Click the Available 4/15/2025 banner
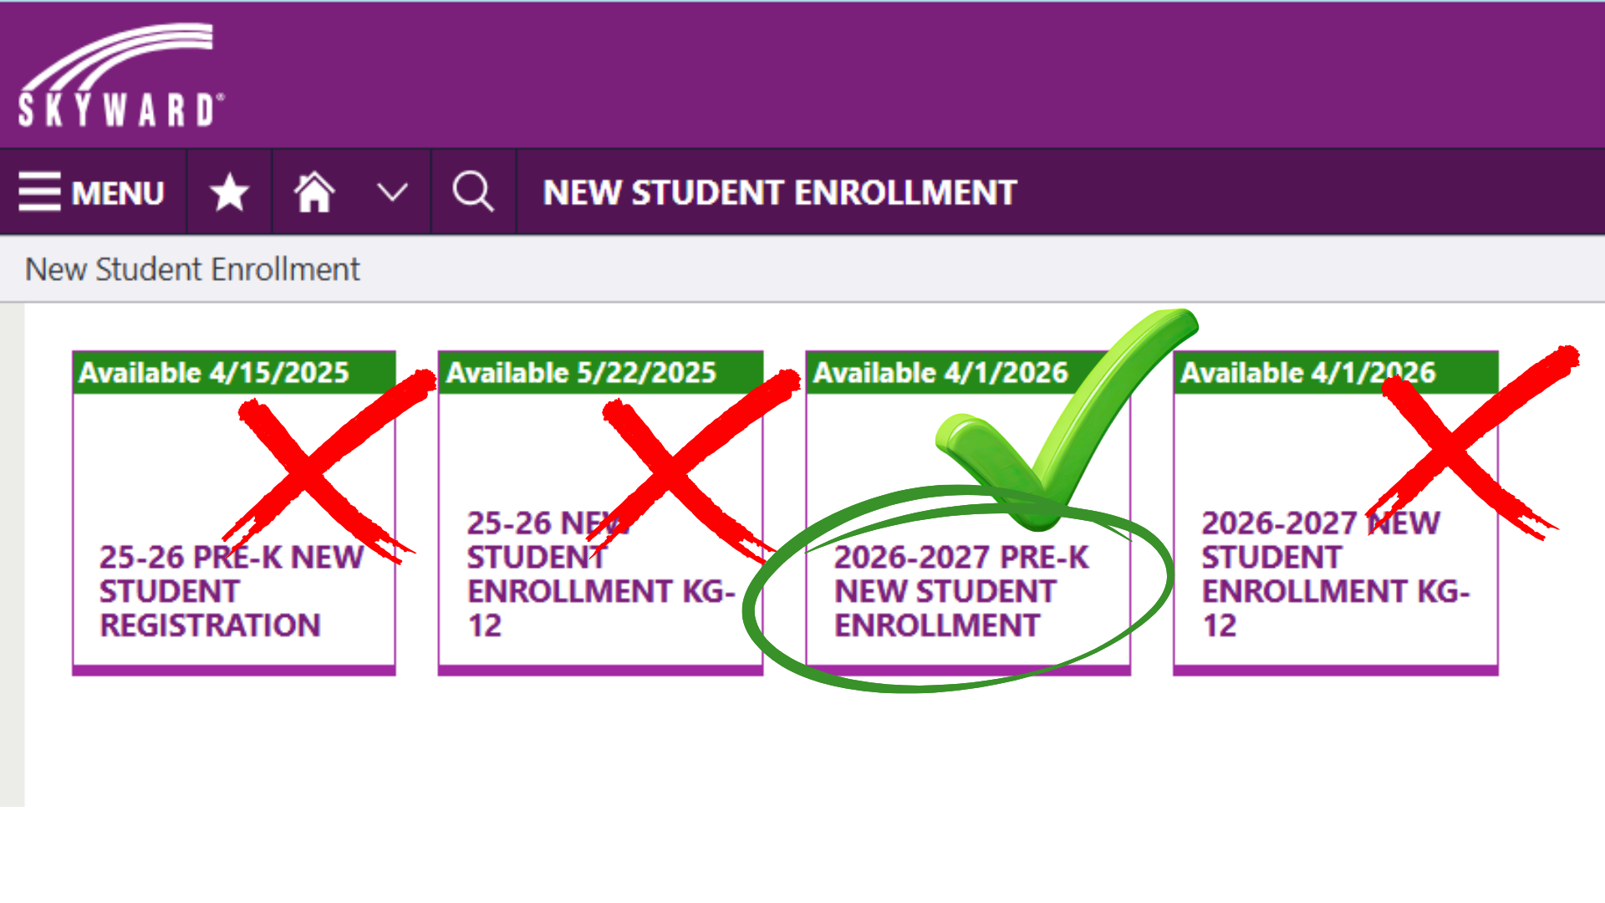1605x903 pixels. 214,373
